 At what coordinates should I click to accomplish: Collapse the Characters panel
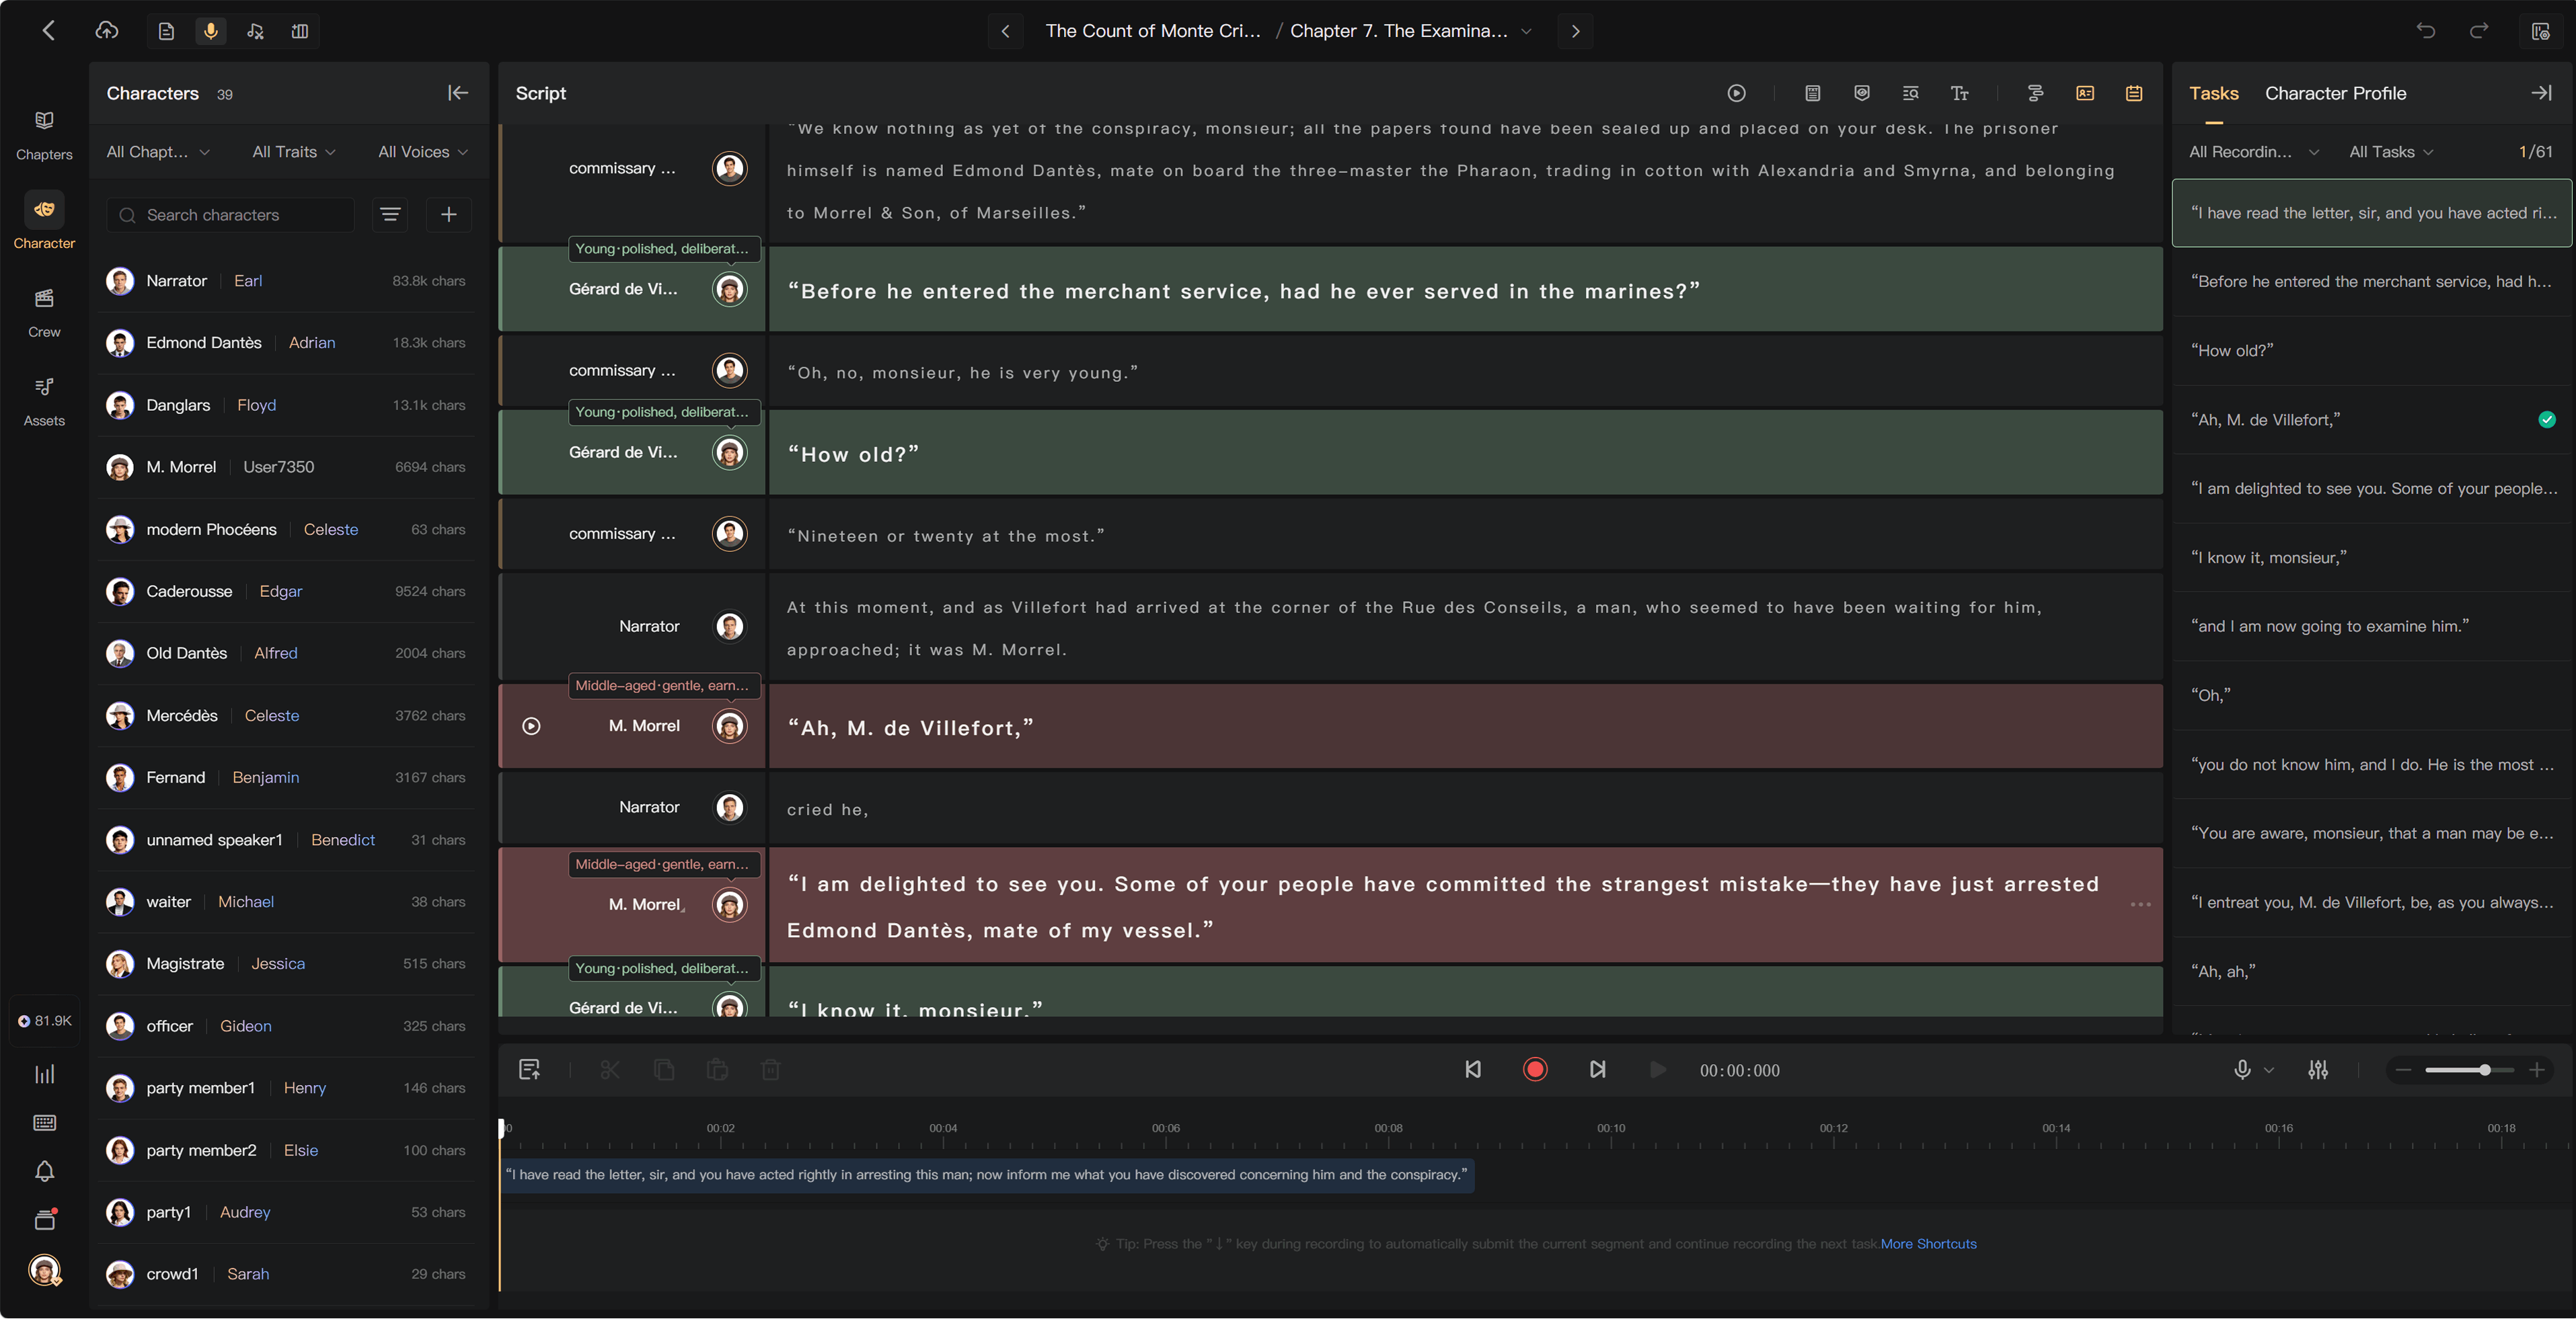458,93
